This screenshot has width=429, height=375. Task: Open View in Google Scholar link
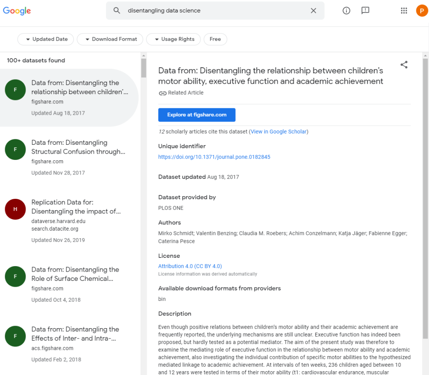[278, 131]
